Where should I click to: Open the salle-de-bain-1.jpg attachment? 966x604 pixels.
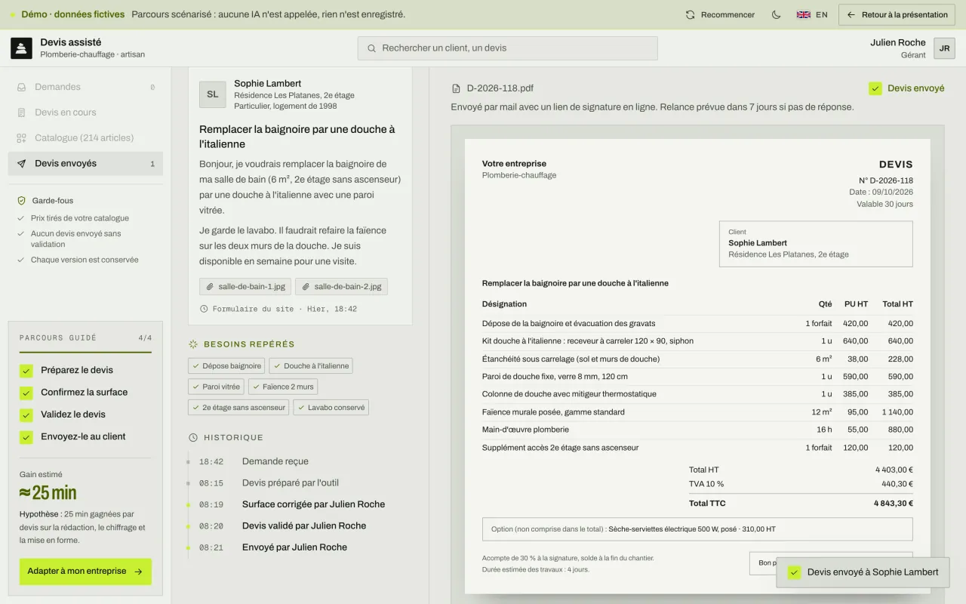(x=245, y=286)
